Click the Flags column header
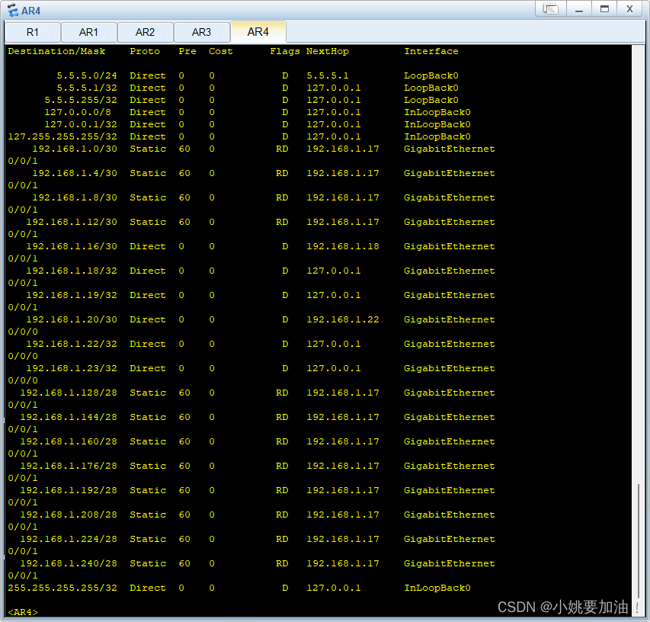The height and width of the screenshot is (622, 650). 285,51
